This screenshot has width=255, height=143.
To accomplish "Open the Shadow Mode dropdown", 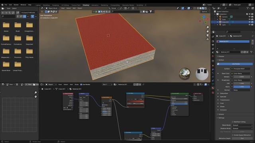I will tap(242, 128).
